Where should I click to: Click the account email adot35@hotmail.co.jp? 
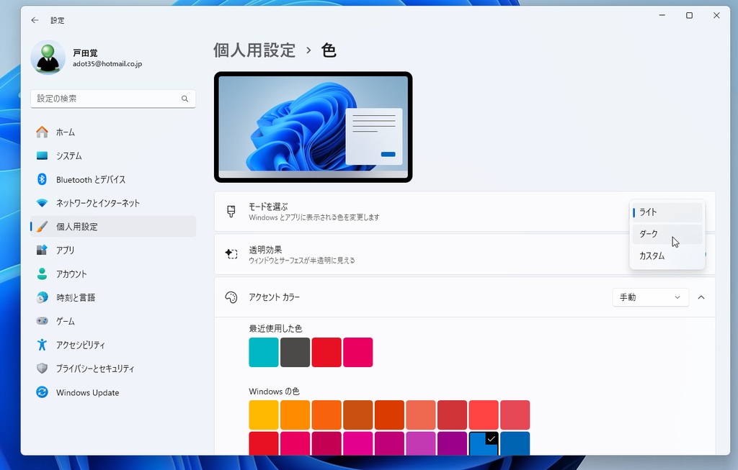point(107,64)
